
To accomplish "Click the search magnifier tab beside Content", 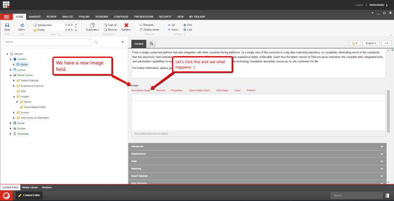I will coord(151,43).
